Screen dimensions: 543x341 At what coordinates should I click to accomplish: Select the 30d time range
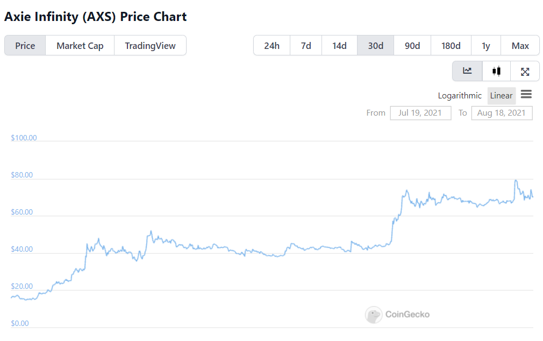[376, 46]
